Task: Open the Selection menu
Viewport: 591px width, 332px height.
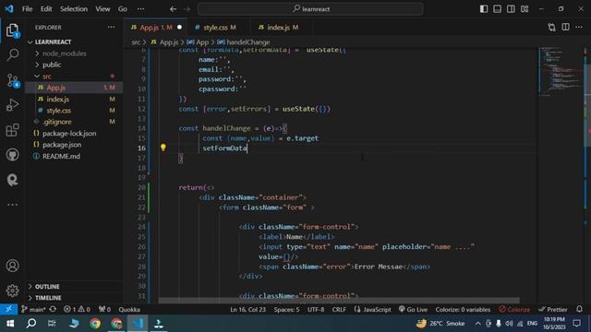Action: pos(74,8)
